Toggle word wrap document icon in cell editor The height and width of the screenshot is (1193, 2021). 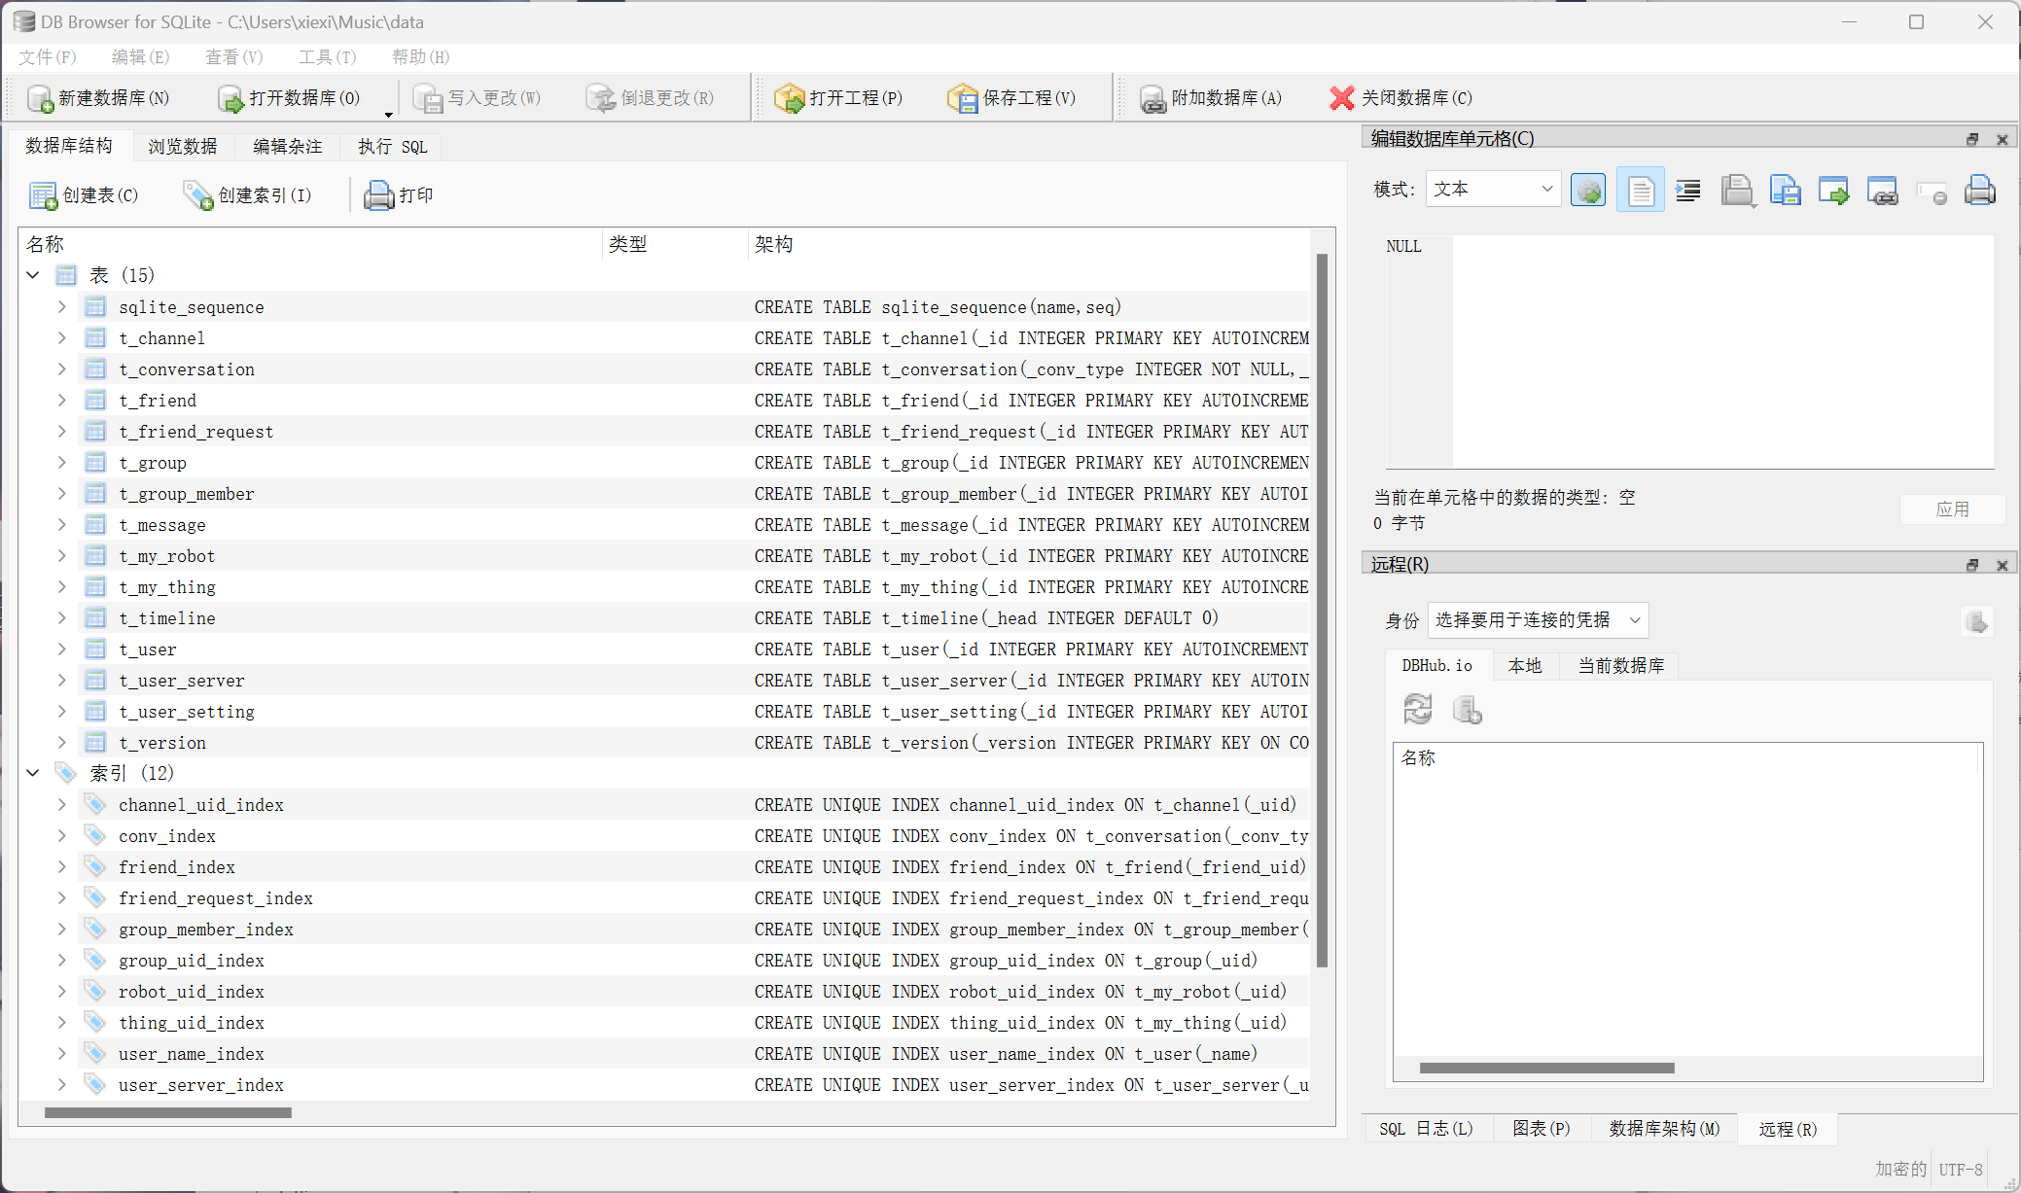coord(1640,191)
